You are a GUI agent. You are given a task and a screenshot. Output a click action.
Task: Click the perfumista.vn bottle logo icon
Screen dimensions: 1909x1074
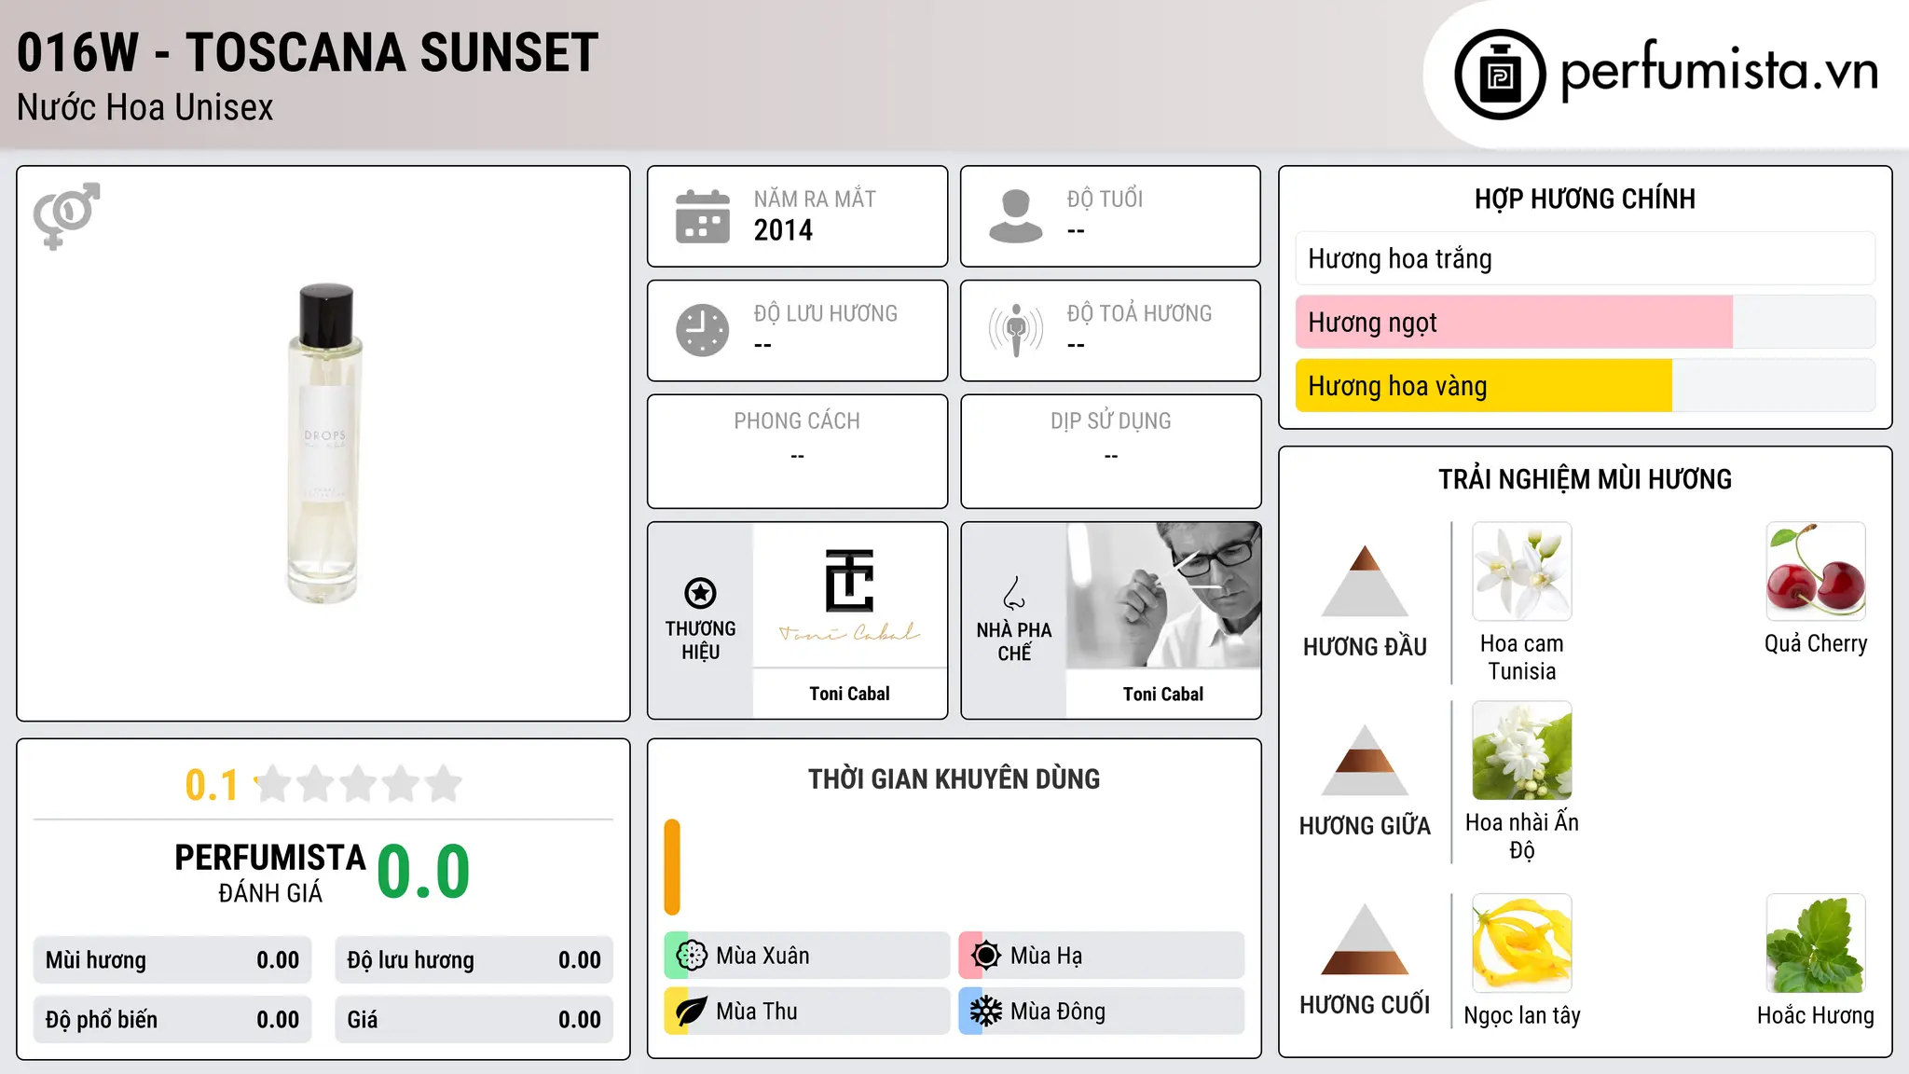coord(1500,75)
